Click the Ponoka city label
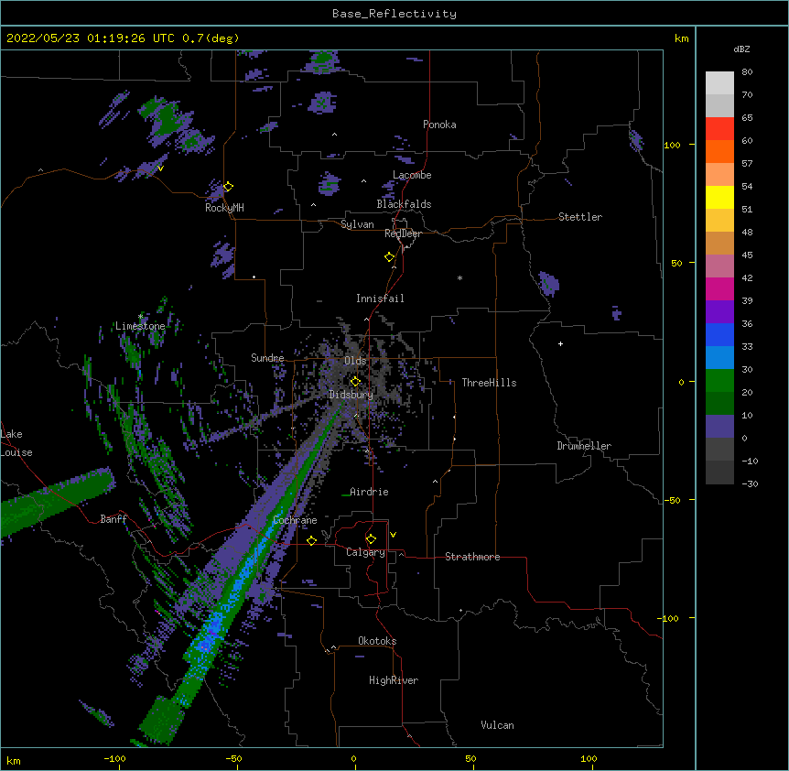Image resolution: width=789 pixels, height=771 pixels. pos(439,125)
